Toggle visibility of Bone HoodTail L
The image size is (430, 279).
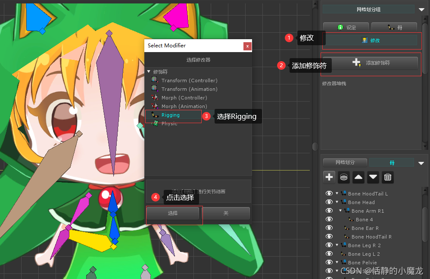[329, 193]
